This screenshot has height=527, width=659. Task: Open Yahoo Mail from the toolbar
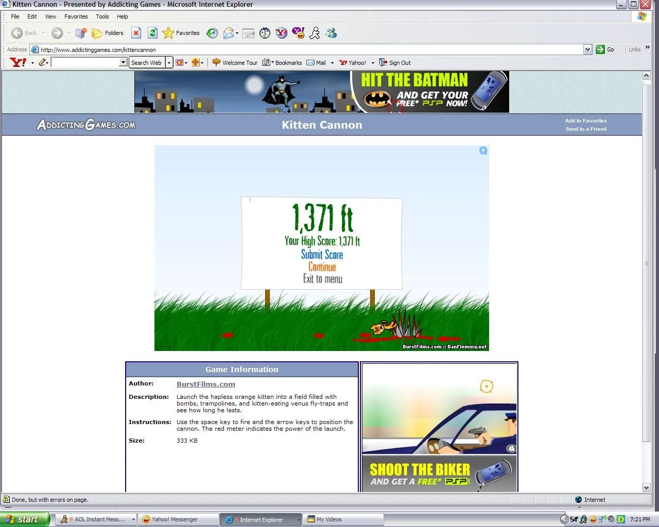(316, 62)
